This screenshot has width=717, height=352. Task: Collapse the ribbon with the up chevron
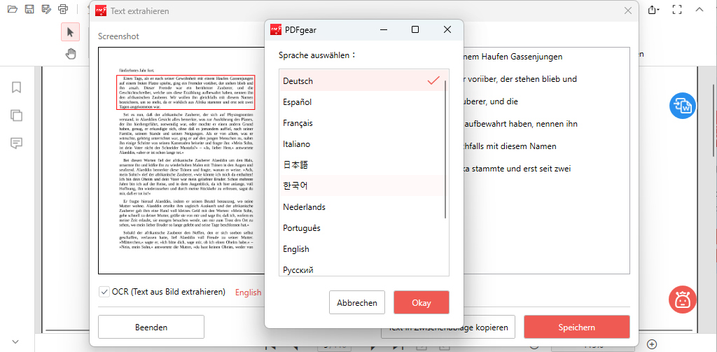(x=699, y=9)
